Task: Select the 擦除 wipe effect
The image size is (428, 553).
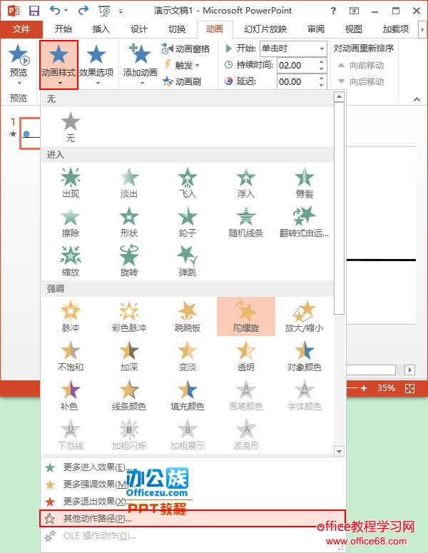Action: click(x=71, y=222)
